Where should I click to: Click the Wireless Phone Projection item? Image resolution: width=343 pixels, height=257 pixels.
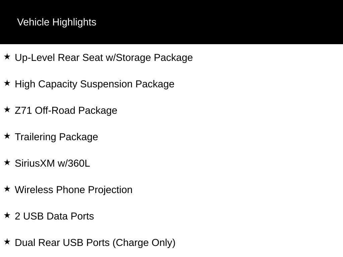73,190
